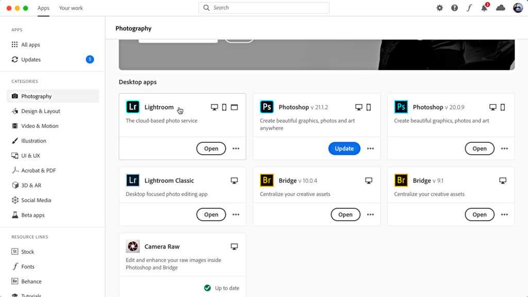Image resolution: width=528 pixels, height=297 pixels.
Task: Open more options for Bridge v 10.0.4
Action: pyautogui.click(x=370, y=214)
